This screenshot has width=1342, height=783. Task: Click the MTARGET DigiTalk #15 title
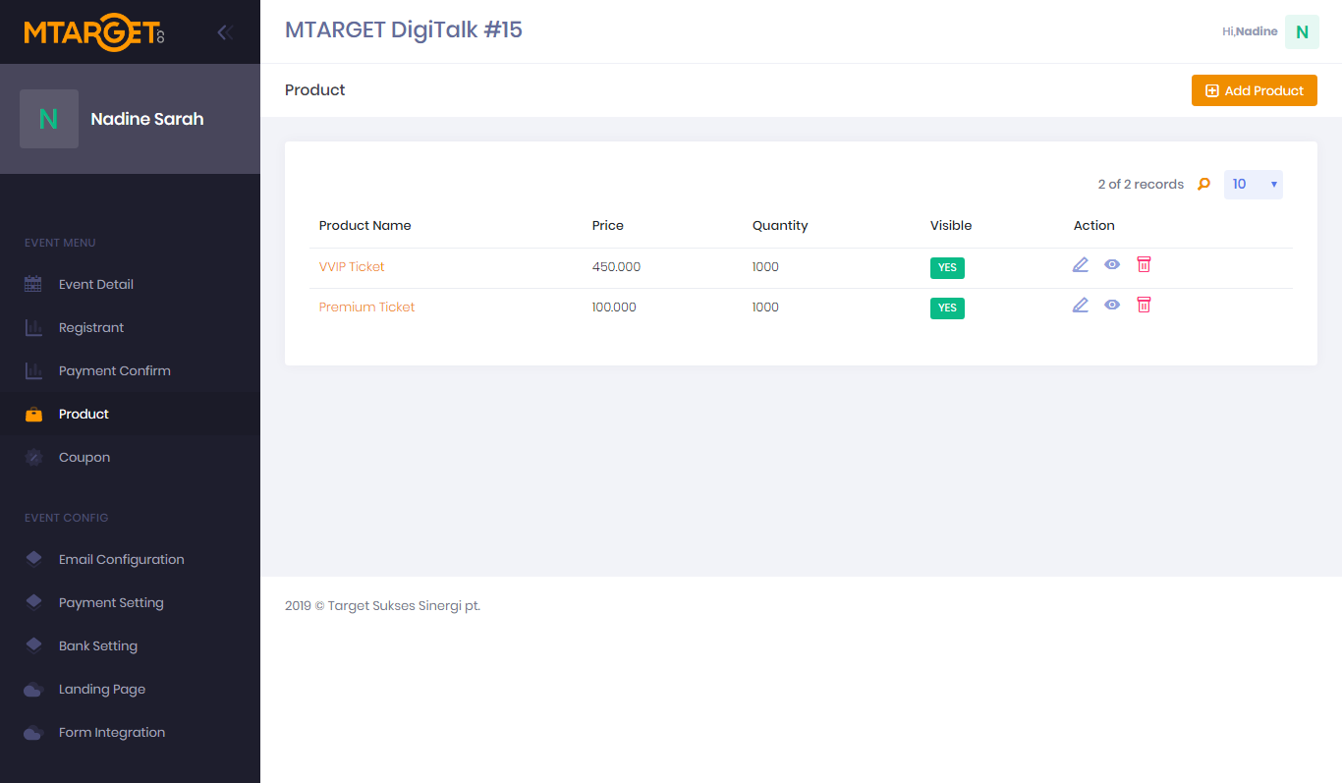pos(404,30)
